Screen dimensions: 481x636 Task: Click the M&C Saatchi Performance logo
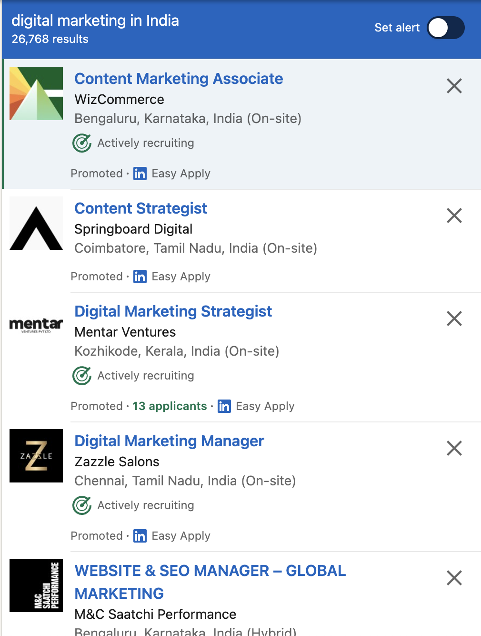tap(36, 585)
